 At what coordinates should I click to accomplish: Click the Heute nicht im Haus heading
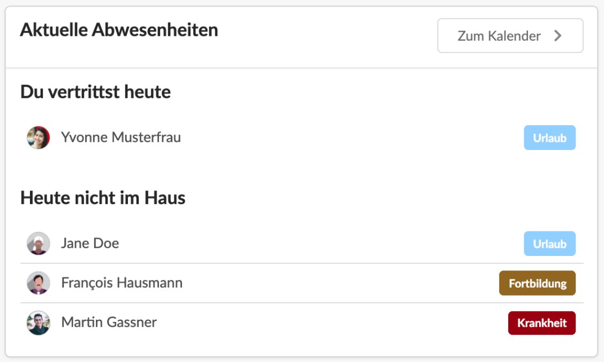pyautogui.click(x=103, y=198)
